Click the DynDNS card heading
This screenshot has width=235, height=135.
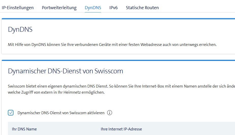(x=20, y=30)
